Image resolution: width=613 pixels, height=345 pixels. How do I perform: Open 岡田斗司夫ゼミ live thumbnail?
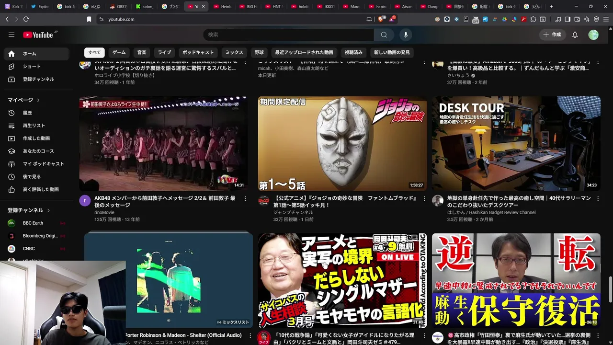pyautogui.click(x=342, y=280)
